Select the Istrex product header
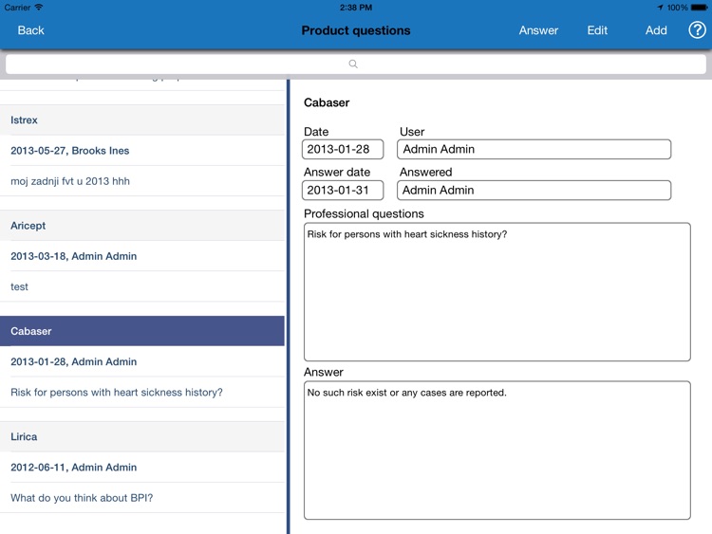The height and width of the screenshot is (534, 712). pos(142,120)
